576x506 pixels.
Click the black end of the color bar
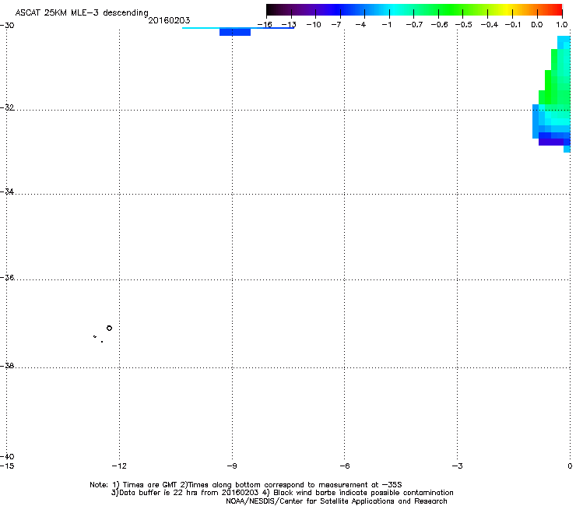coord(271,9)
